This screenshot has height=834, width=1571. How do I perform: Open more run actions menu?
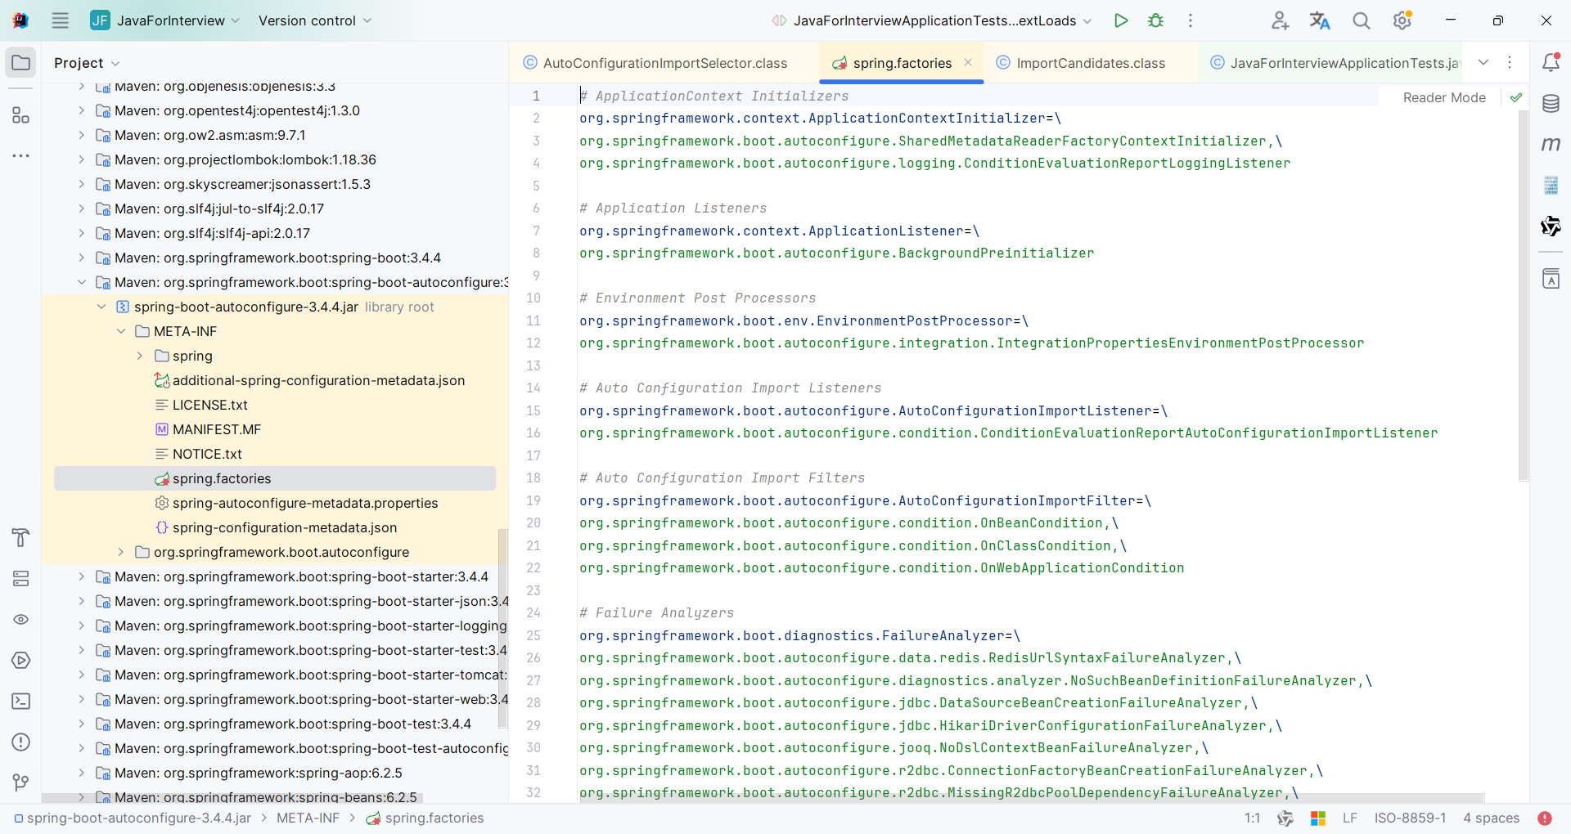click(1191, 20)
